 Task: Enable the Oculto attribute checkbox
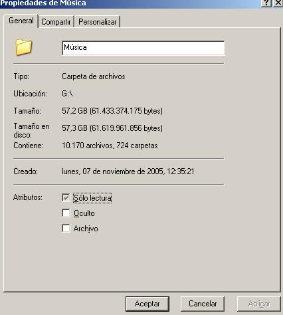pos(66,213)
